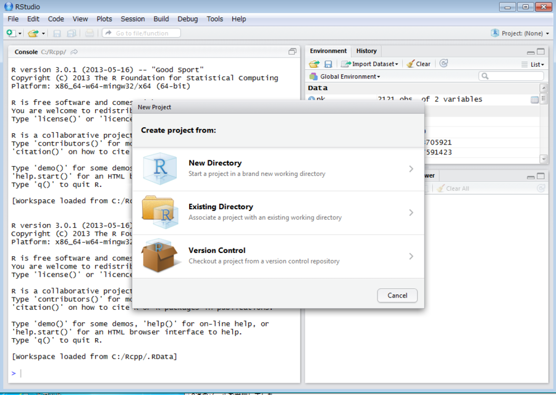Click the environment refresh icon
Image resolution: width=556 pixels, height=395 pixels.
[x=443, y=64]
